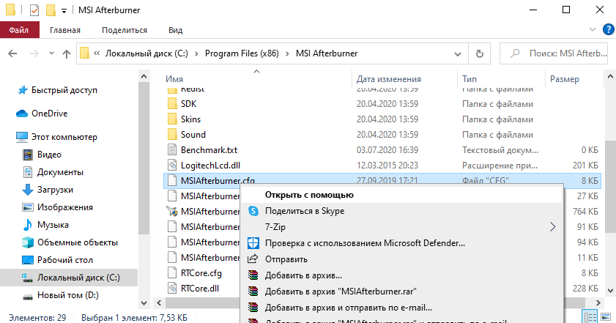Select MSIAfterburner executable with shield icon
The height and width of the screenshot is (323, 616).
172,212
